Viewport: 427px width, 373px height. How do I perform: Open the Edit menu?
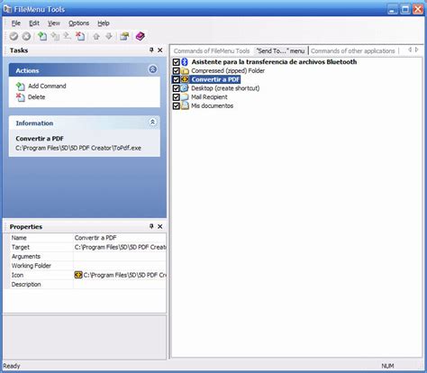34,23
